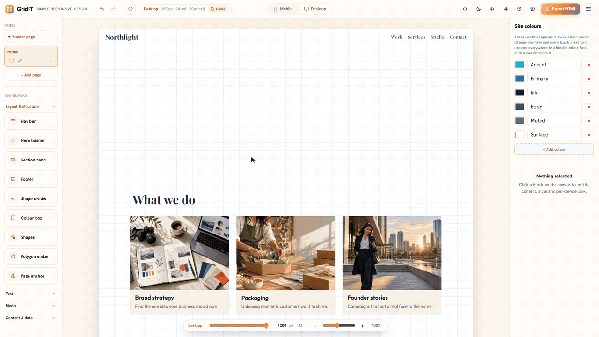
Task: Click the Add page button
Action: [31, 75]
